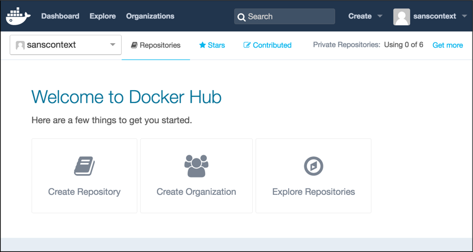Go to Dashboard in the navigation bar
Viewport: 473px width, 252px height.
(60, 16)
